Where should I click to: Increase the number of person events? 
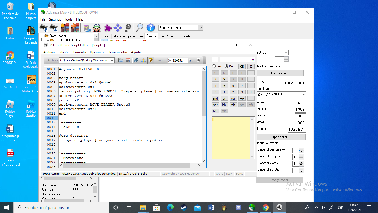click(301, 149)
